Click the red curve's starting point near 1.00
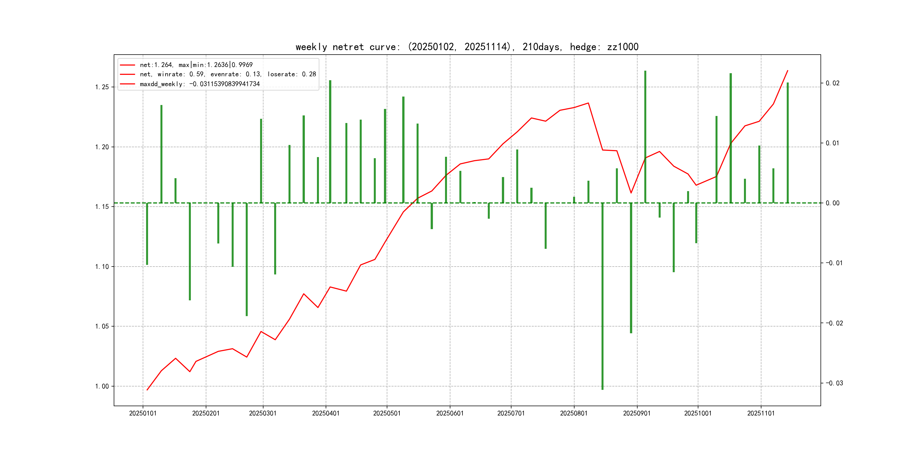Screen dimensions: 912x456 [x=147, y=390]
